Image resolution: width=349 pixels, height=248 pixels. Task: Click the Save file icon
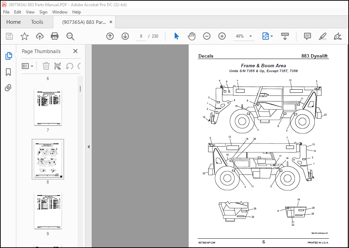tap(9, 36)
